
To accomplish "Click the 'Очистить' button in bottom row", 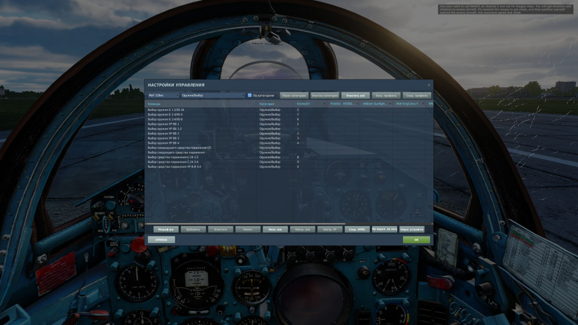I will coord(220,229).
